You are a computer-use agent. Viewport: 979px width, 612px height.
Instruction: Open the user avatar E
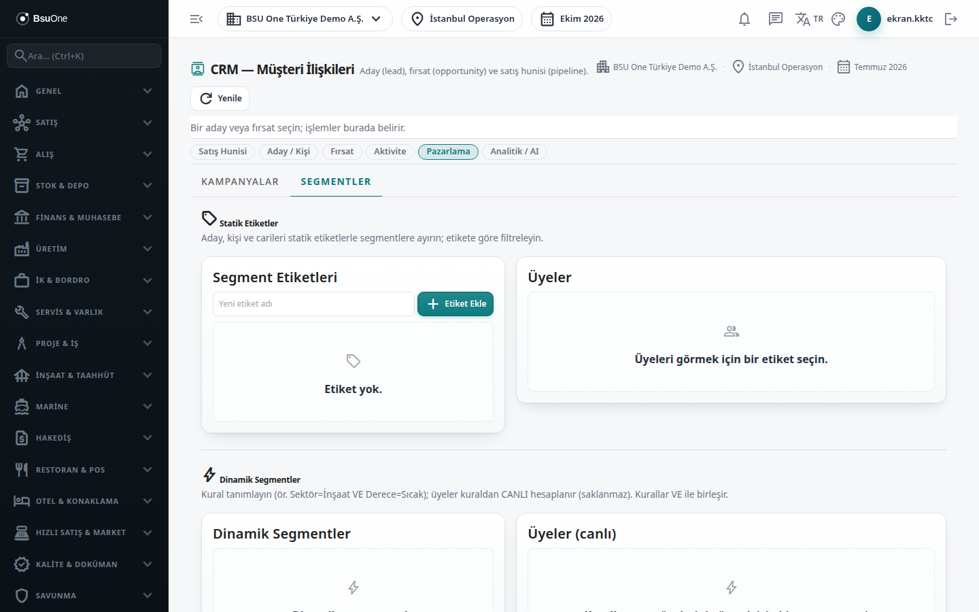click(869, 19)
